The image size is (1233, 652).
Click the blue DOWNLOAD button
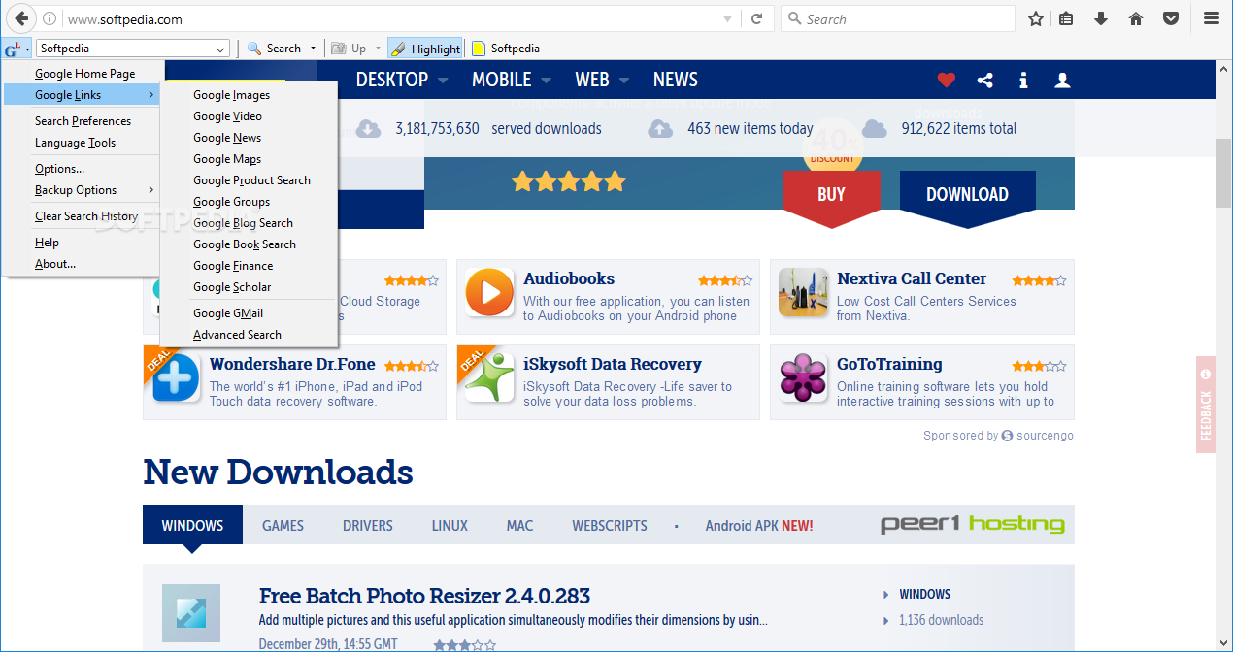tap(967, 194)
